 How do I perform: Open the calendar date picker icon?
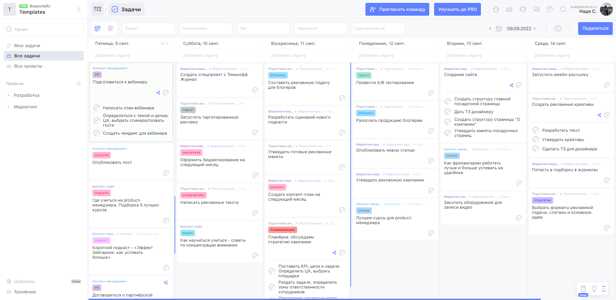pyautogui.click(x=499, y=29)
